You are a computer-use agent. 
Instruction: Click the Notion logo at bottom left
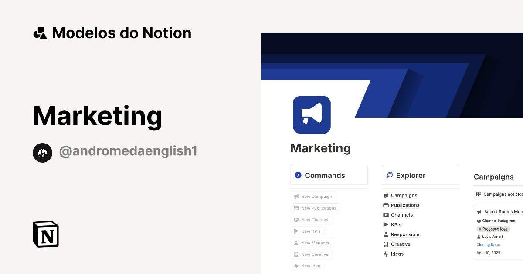pos(45,234)
